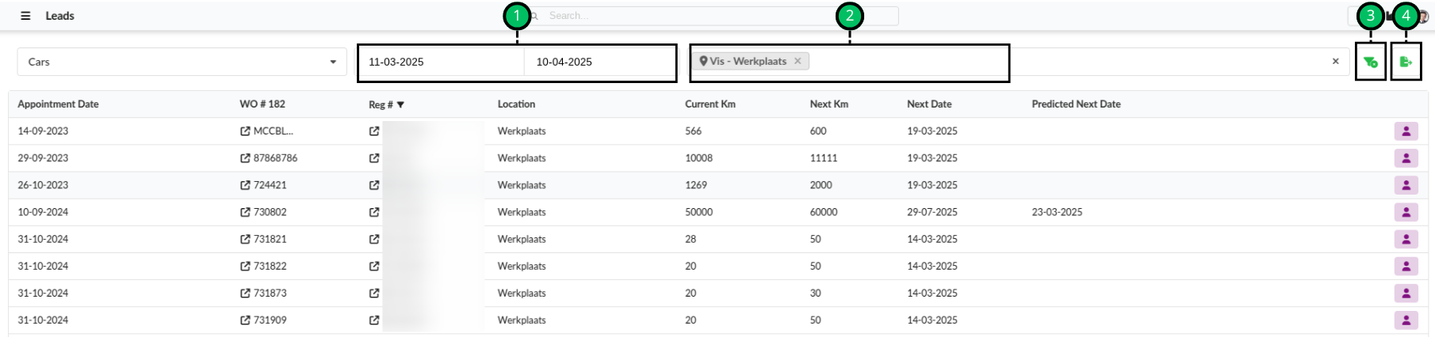Image resolution: width=1435 pixels, height=337 pixels.
Task: Click external link icon beside WO 87868786
Action: point(245,158)
